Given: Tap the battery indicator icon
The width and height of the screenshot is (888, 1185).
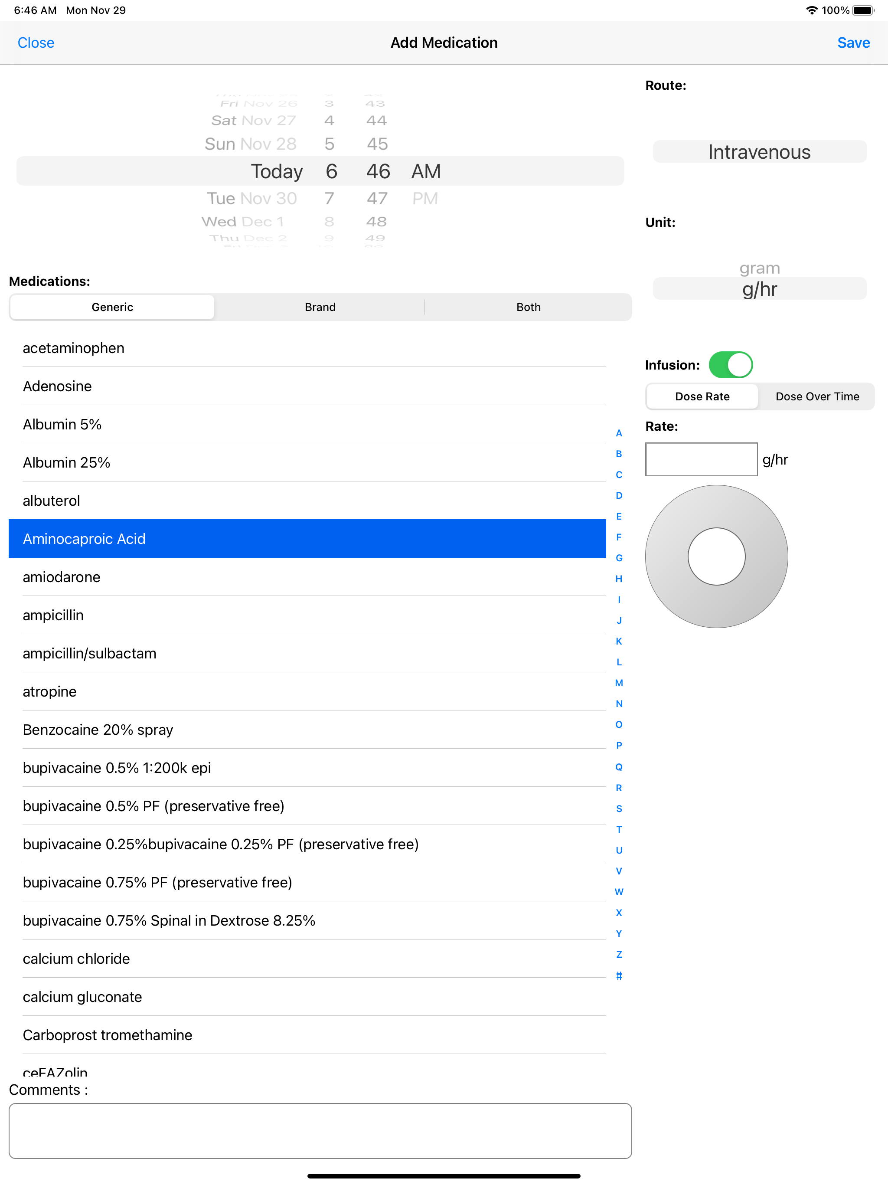Looking at the screenshot, I should point(863,10).
